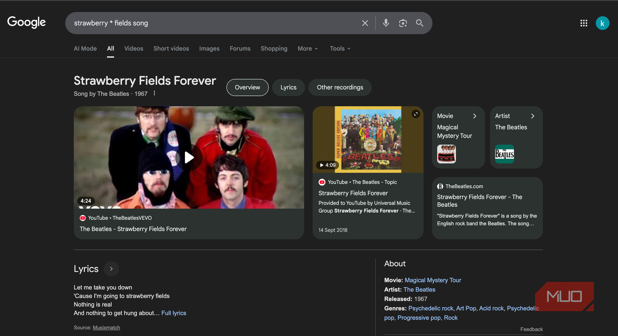Expand the Sgt. Pepper video preview

pos(416,114)
